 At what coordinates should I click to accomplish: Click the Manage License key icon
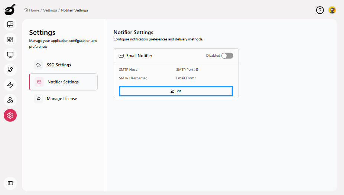(x=38, y=99)
